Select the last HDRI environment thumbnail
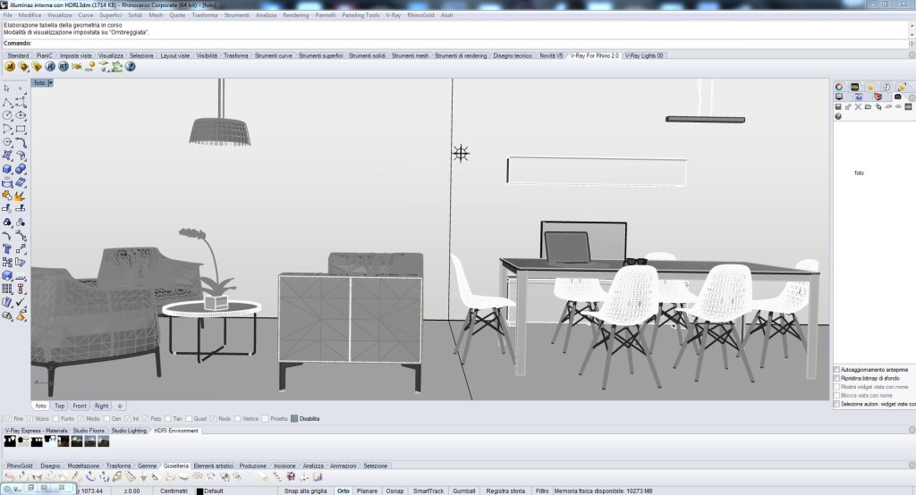Viewport: 916px width, 495px height. 104,441
